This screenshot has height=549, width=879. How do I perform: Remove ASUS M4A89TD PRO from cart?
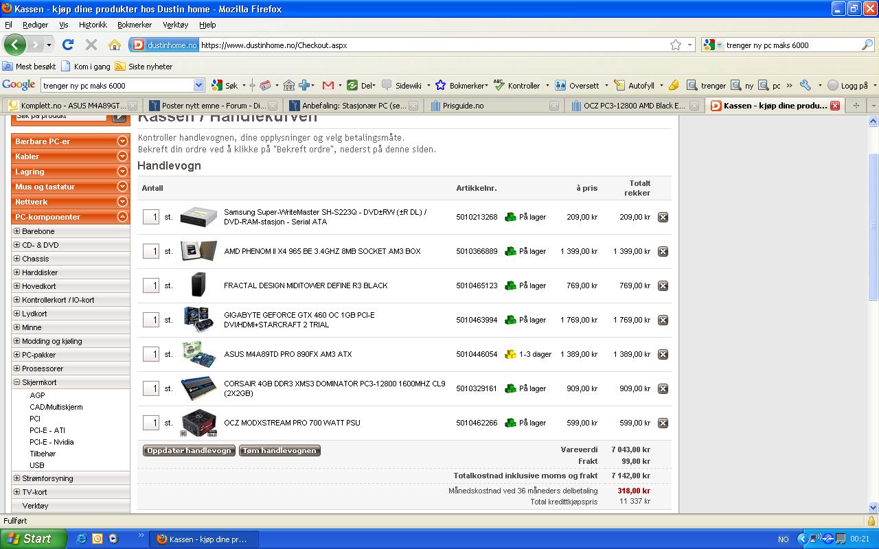663,354
